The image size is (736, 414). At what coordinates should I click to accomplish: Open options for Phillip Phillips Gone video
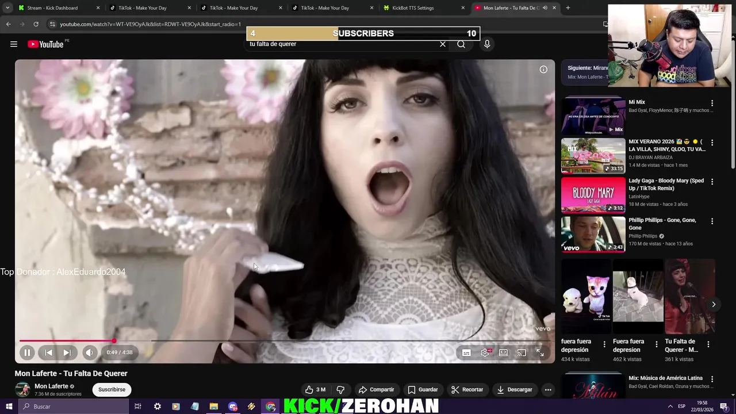click(x=712, y=221)
